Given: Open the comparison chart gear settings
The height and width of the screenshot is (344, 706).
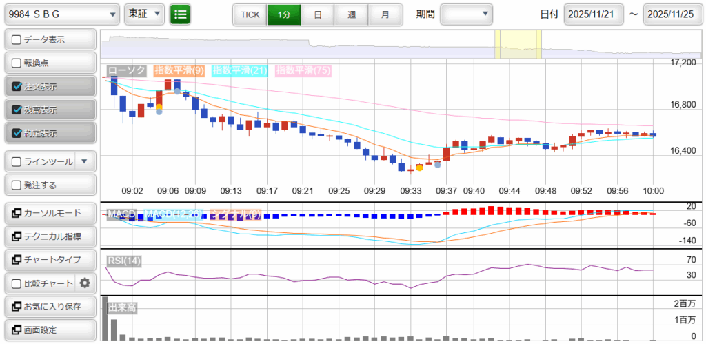Looking at the screenshot, I should 85,283.
